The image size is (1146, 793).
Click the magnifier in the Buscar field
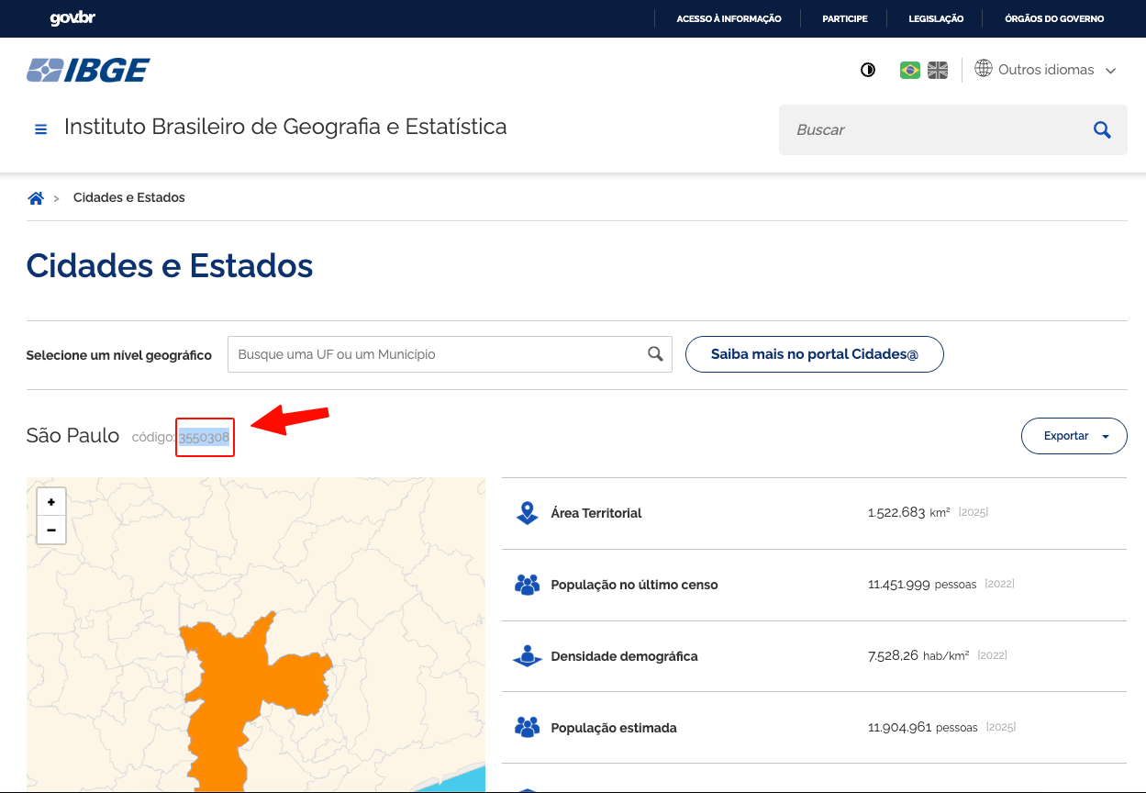coord(1102,130)
